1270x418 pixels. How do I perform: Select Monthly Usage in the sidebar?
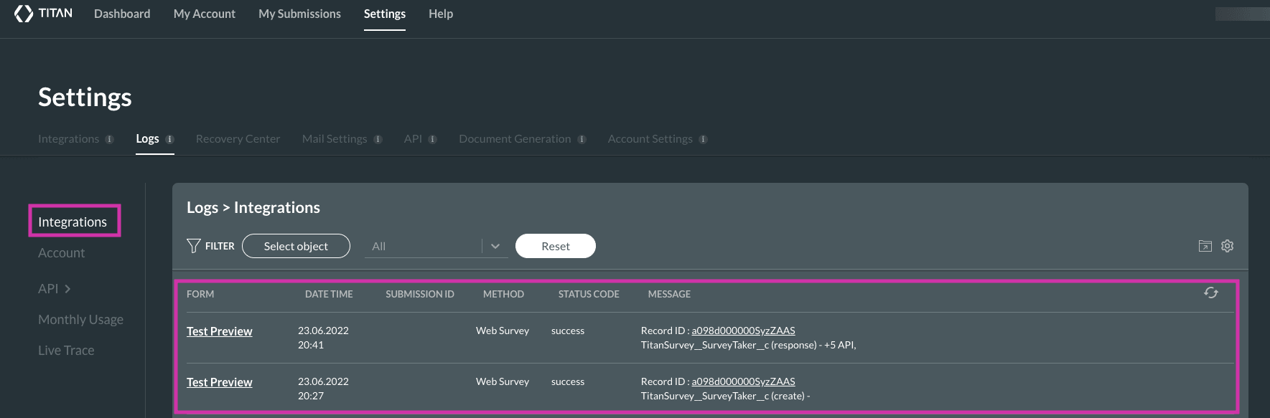80,319
